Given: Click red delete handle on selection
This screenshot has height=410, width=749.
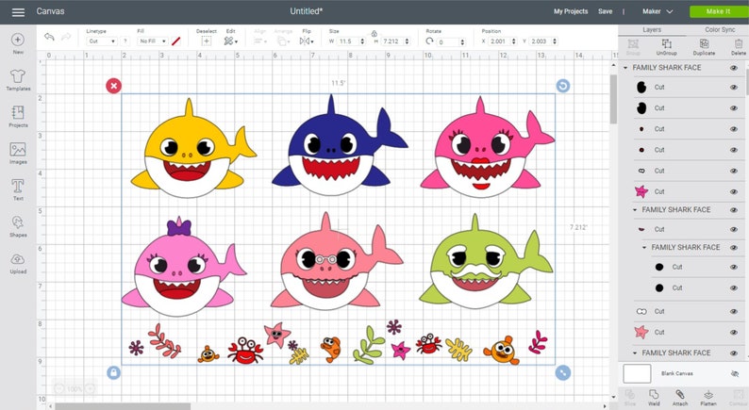Looking at the screenshot, I should tap(114, 86).
